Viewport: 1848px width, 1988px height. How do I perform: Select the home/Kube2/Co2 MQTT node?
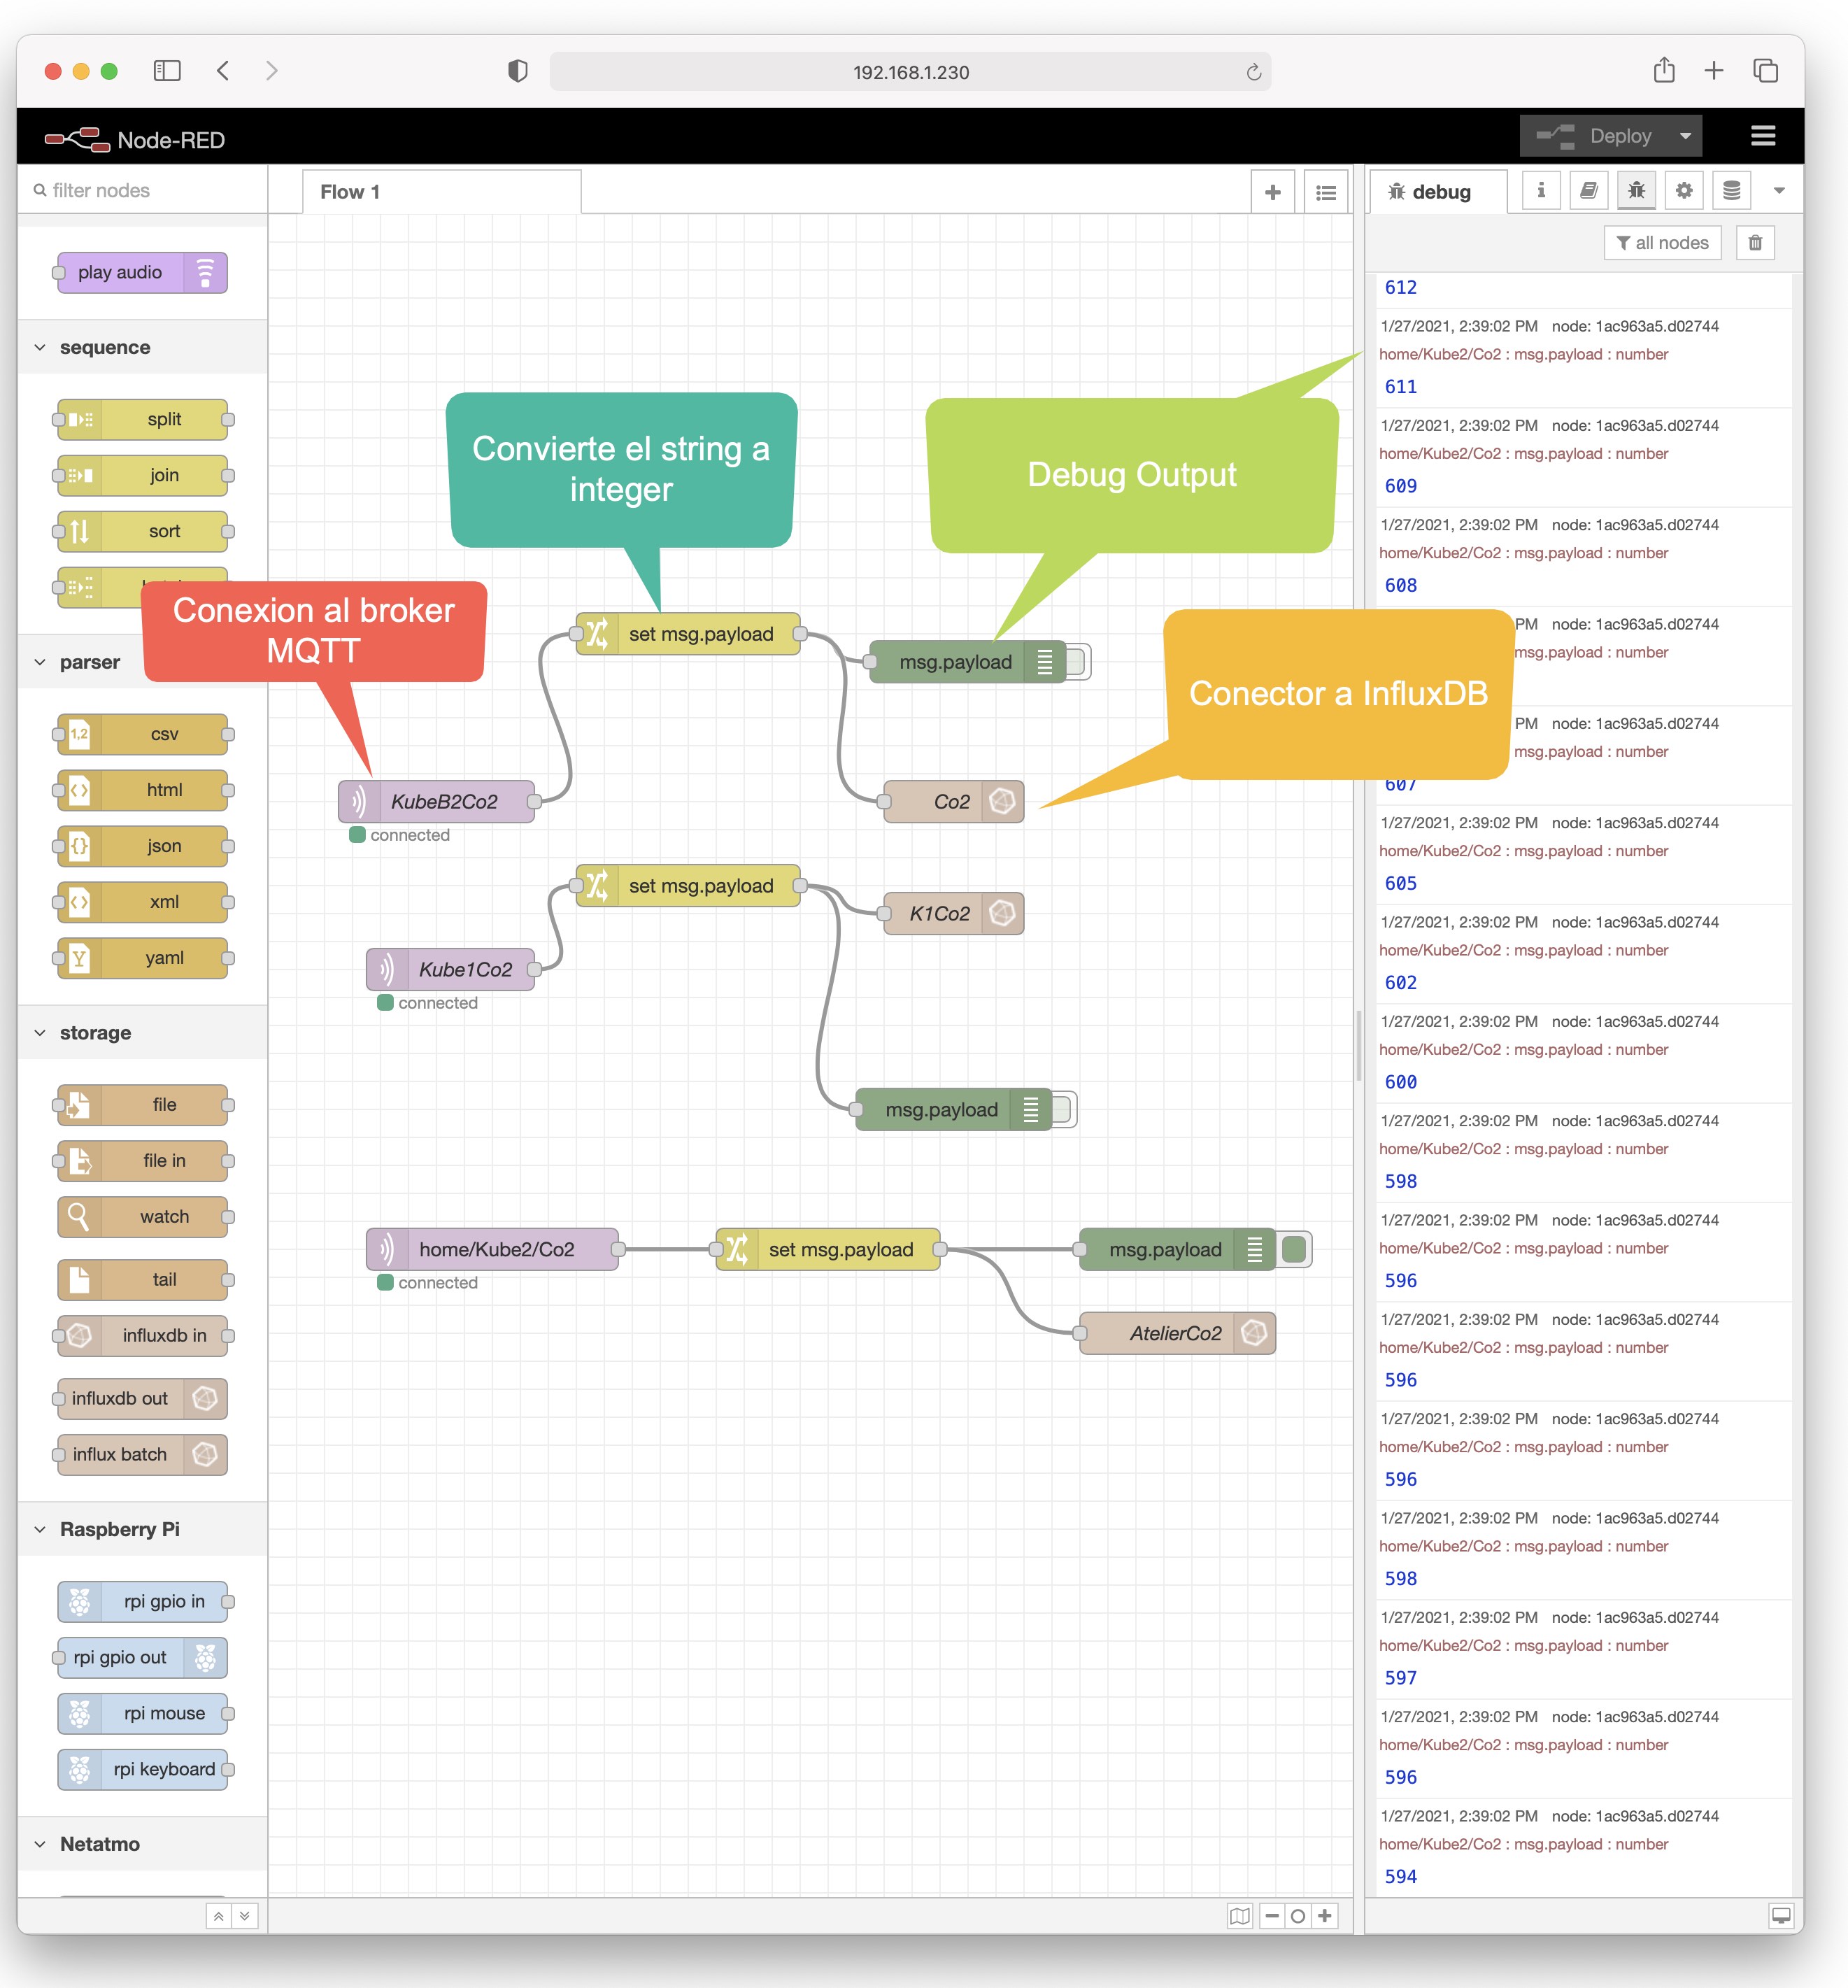492,1251
